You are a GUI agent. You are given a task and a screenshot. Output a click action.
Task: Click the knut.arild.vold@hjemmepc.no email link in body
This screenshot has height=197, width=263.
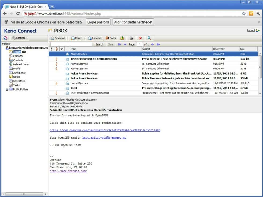104,138
